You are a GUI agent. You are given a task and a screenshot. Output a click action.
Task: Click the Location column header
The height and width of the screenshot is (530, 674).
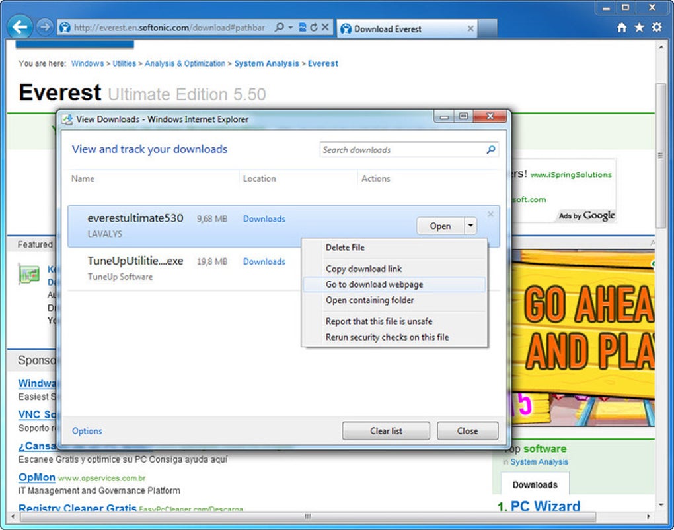259,178
